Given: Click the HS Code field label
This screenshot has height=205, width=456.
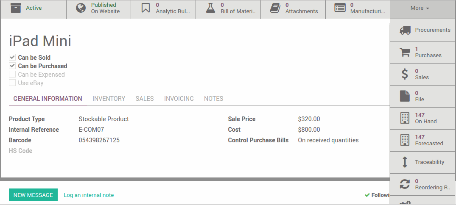Looking at the screenshot, I should pos(20,151).
